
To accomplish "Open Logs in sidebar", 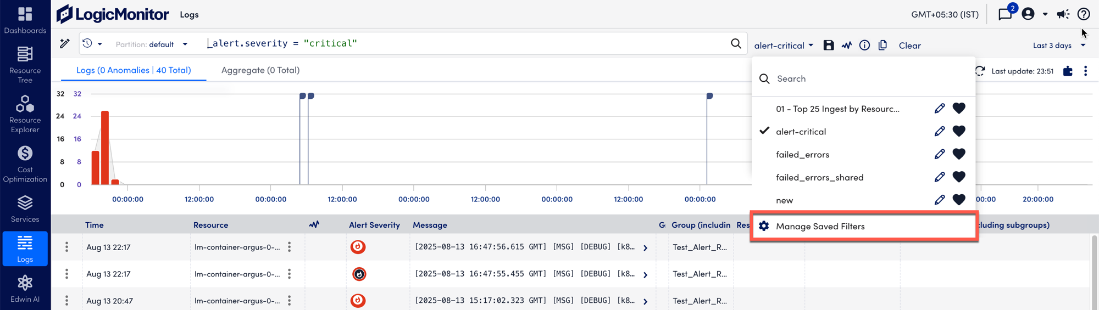I will 25,249.
